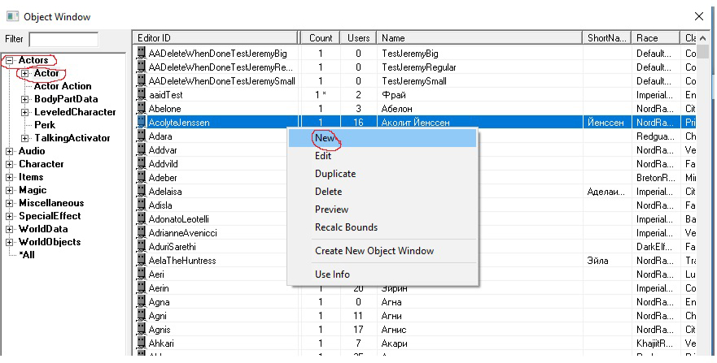This screenshot has height=363, width=717.
Task: Click the icon next to Addvar
Action: pyautogui.click(x=141, y=150)
